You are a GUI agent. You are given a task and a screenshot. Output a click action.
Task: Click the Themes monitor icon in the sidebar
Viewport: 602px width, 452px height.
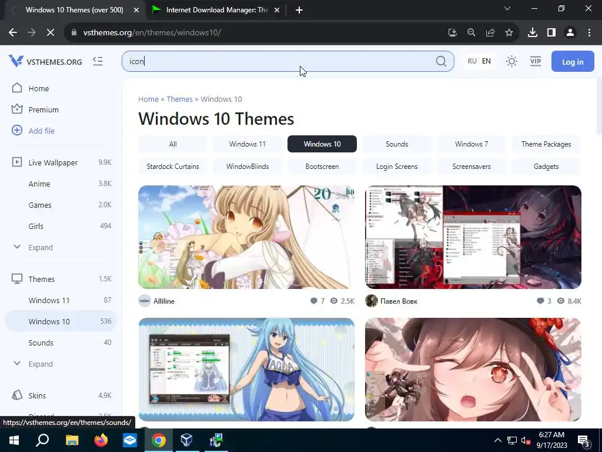17,278
